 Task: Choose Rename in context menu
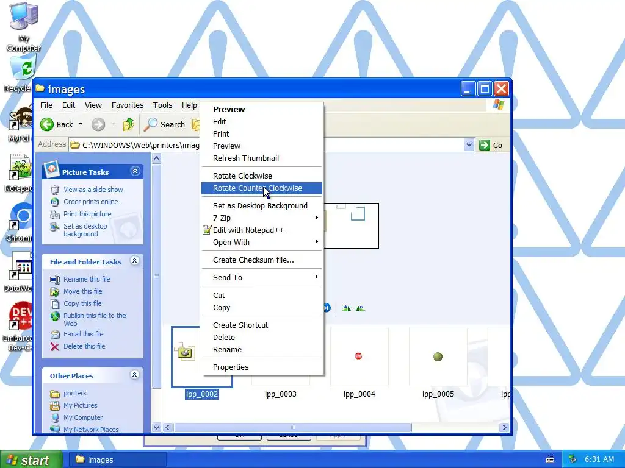[262, 349]
